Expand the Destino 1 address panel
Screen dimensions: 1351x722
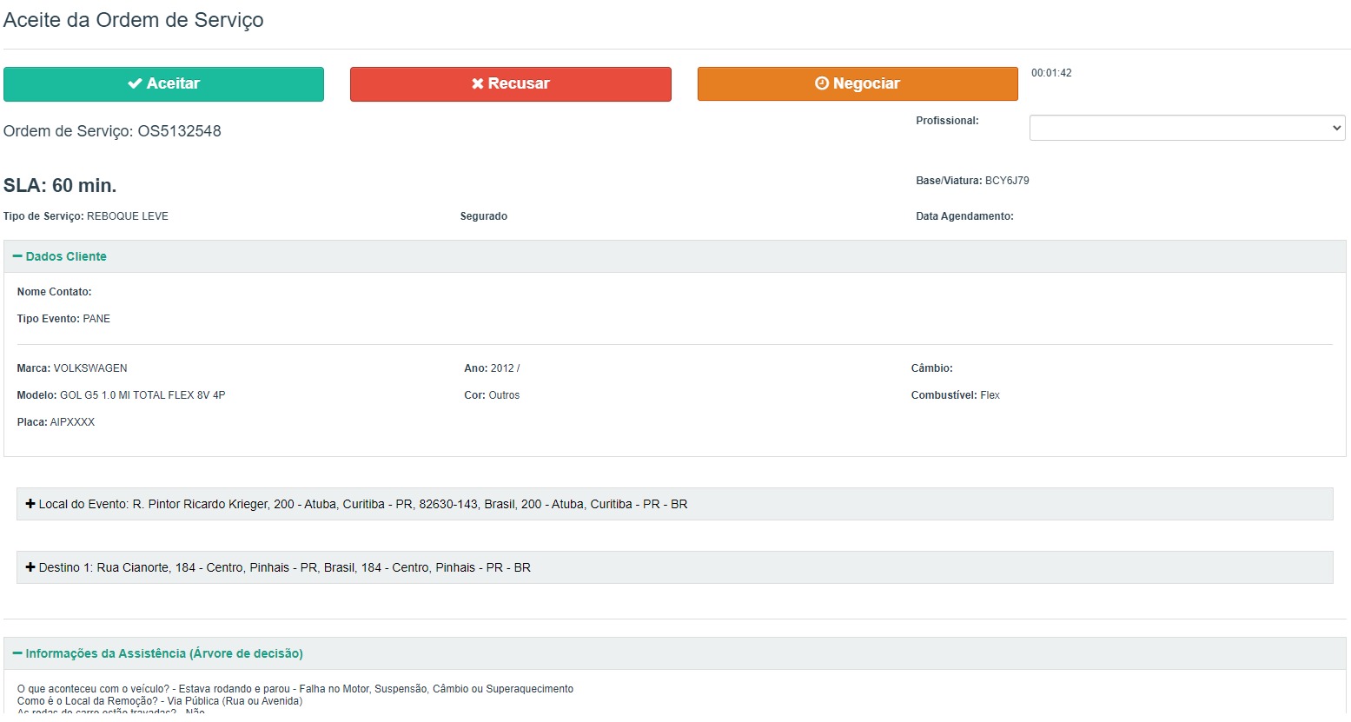click(x=675, y=567)
